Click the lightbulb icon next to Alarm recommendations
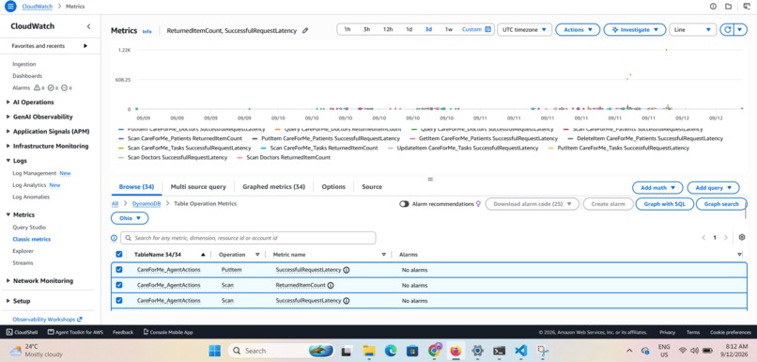The image size is (757, 362). click(x=478, y=204)
